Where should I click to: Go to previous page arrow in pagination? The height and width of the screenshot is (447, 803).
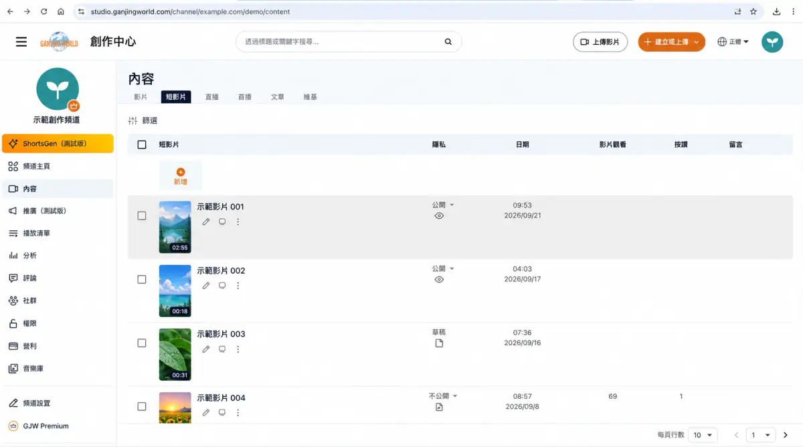click(736, 435)
